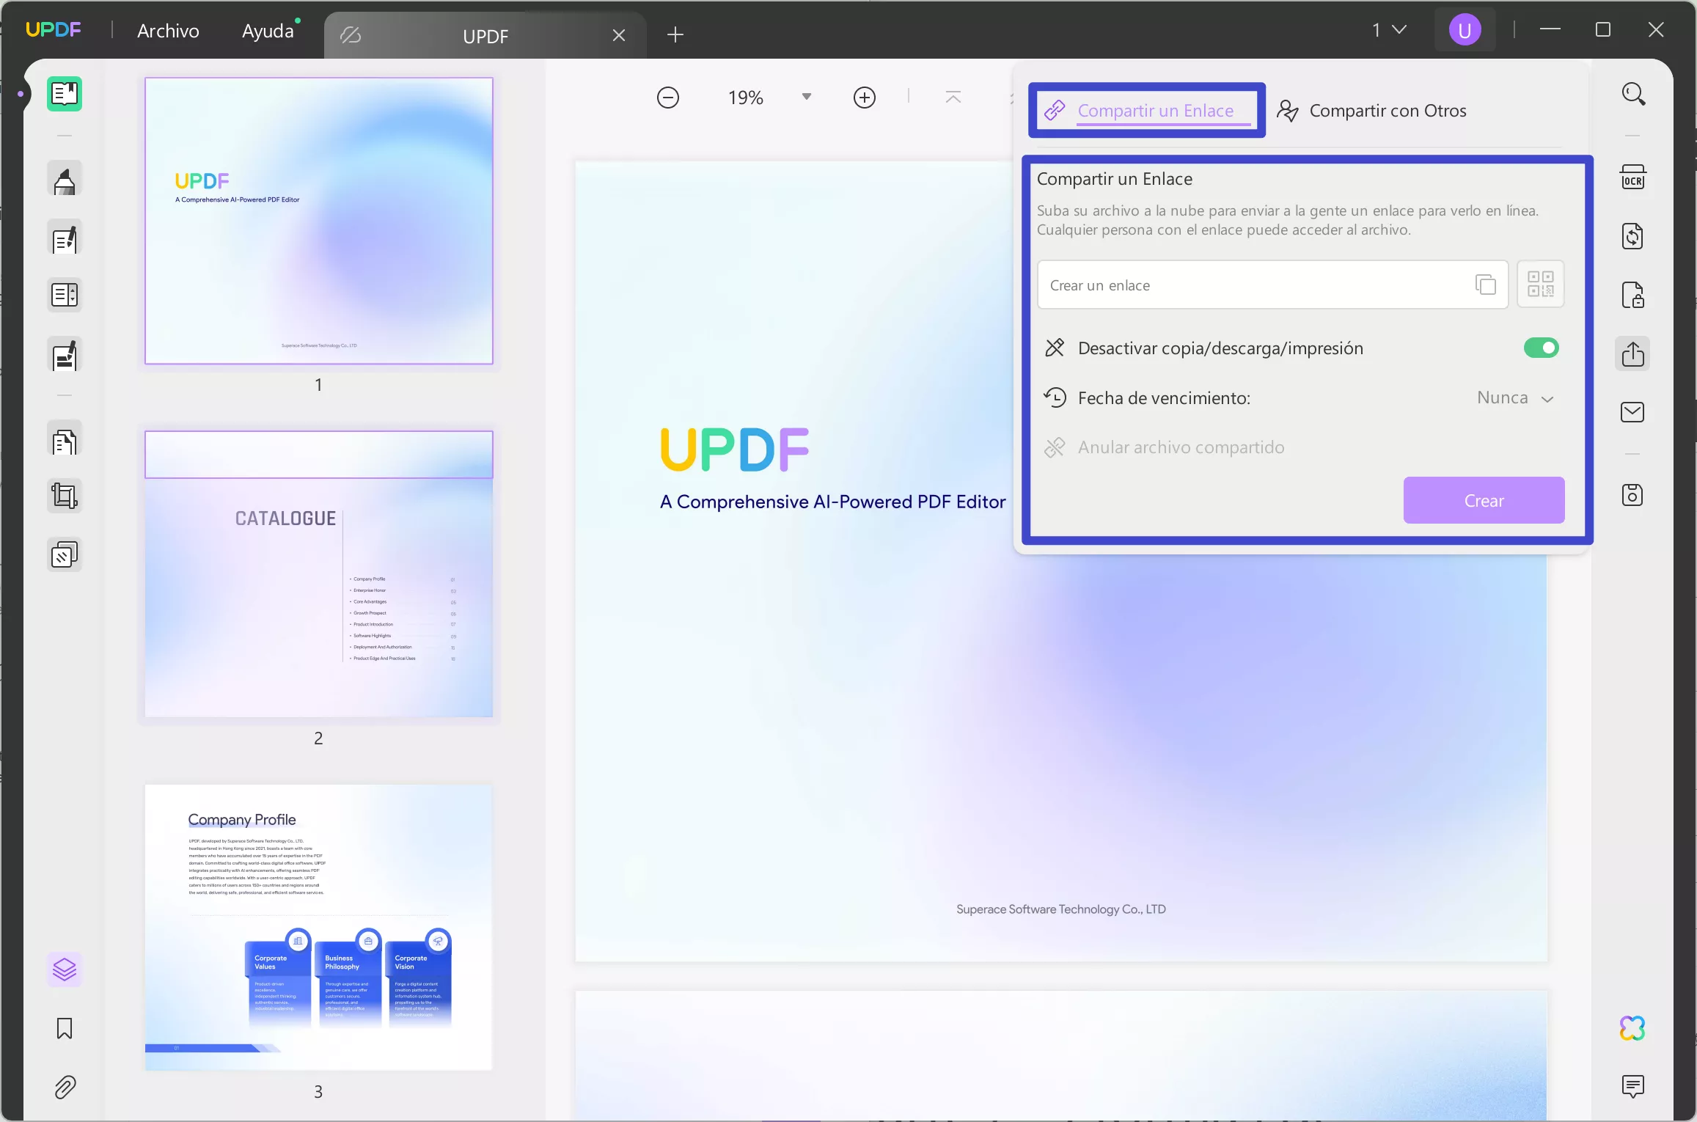Viewport: 1697px width, 1122px height.
Task: Open the Bookmarks panel
Action: 65,1028
